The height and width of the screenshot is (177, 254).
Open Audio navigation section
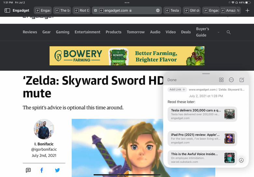155,32
